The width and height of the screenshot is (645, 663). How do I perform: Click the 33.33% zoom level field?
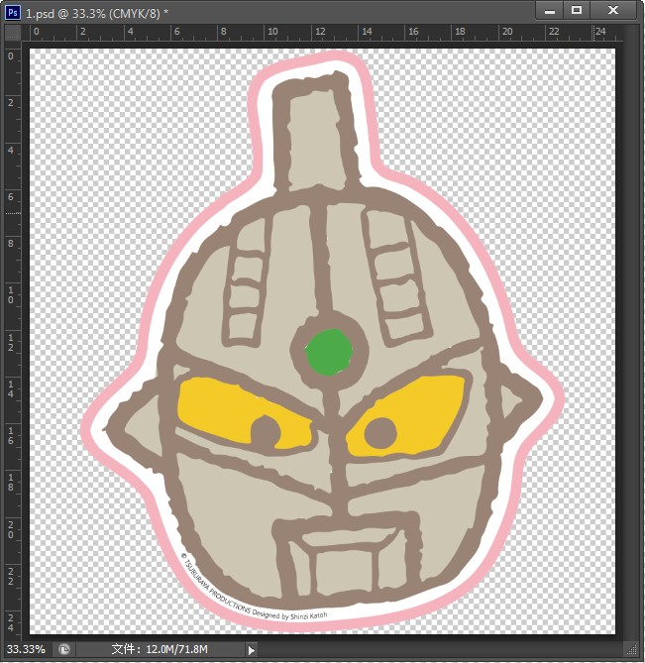[26, 649]
